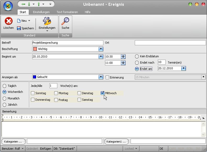This screenshot has width=207, height=152.
Task: Check the Freitag checkbox
Action: tap(56, 100)
